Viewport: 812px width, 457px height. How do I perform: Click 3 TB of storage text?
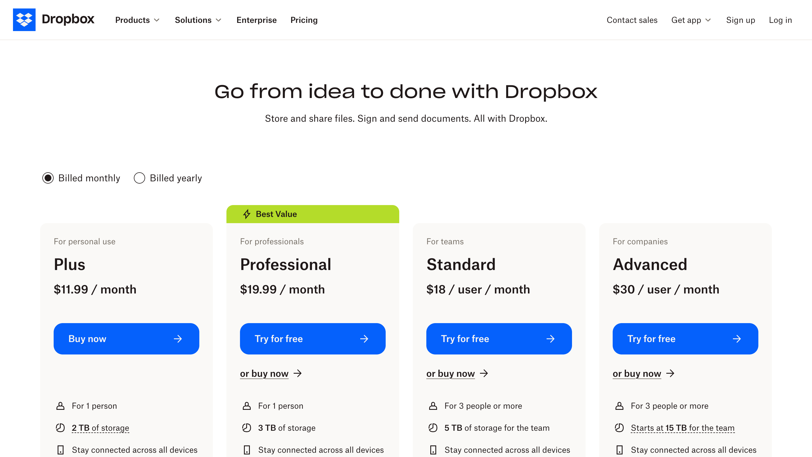tap(287, 428)
